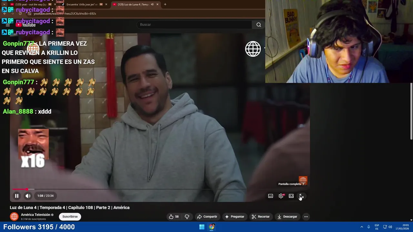Pause the video playback
This screenshot has height=232, width=413.
[x=17, y=196]
